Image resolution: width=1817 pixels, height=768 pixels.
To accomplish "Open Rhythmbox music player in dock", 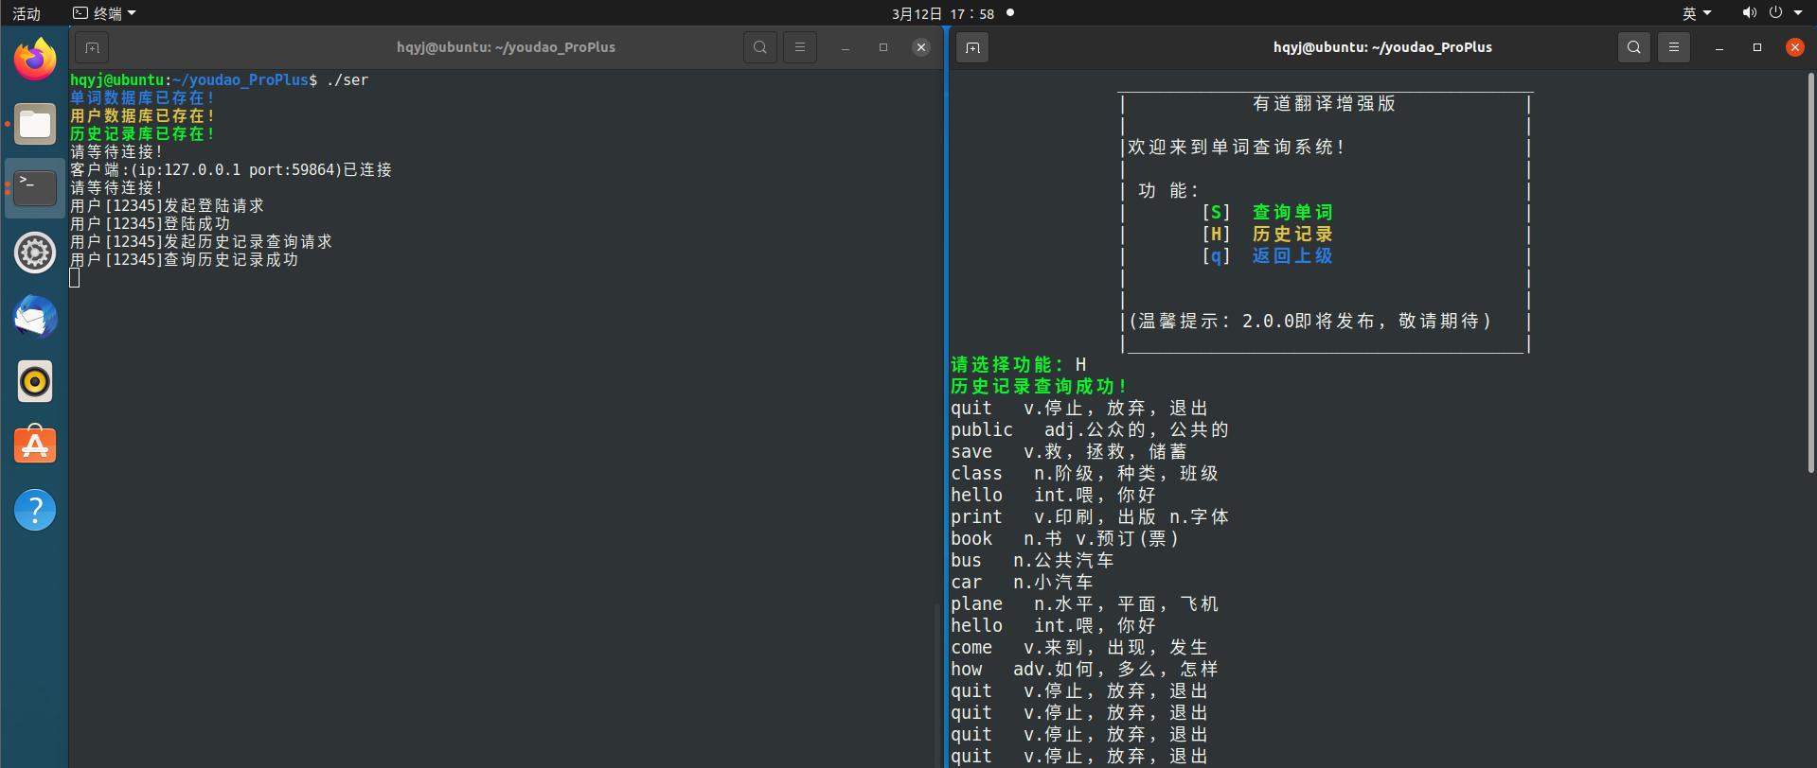I will point(35,381).
